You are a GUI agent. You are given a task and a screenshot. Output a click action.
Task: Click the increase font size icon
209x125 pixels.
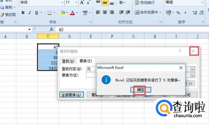82,3
